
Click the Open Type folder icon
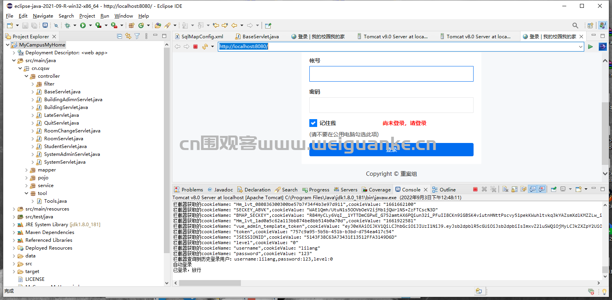tap(158, 25)
